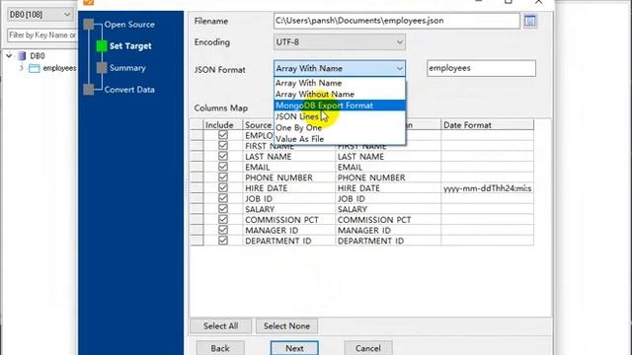Click the SALARY source cell
Image resolution: width=632 pixels, height=355 pixels.
click(x=288, y=209)
